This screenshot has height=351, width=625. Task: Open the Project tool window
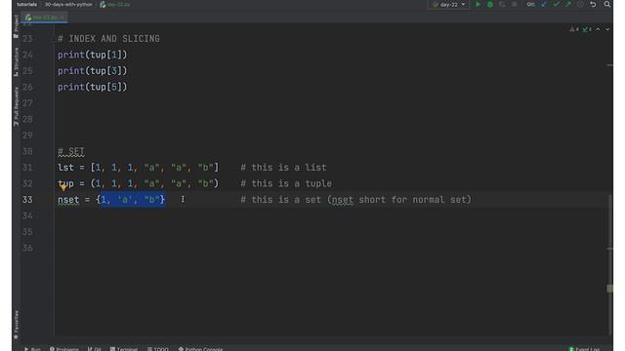(16, 26)
